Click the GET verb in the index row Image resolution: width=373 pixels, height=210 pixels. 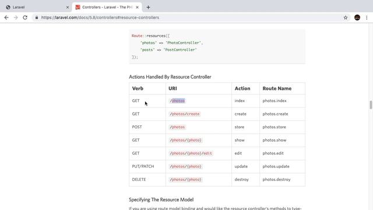(x=136, y=101)
